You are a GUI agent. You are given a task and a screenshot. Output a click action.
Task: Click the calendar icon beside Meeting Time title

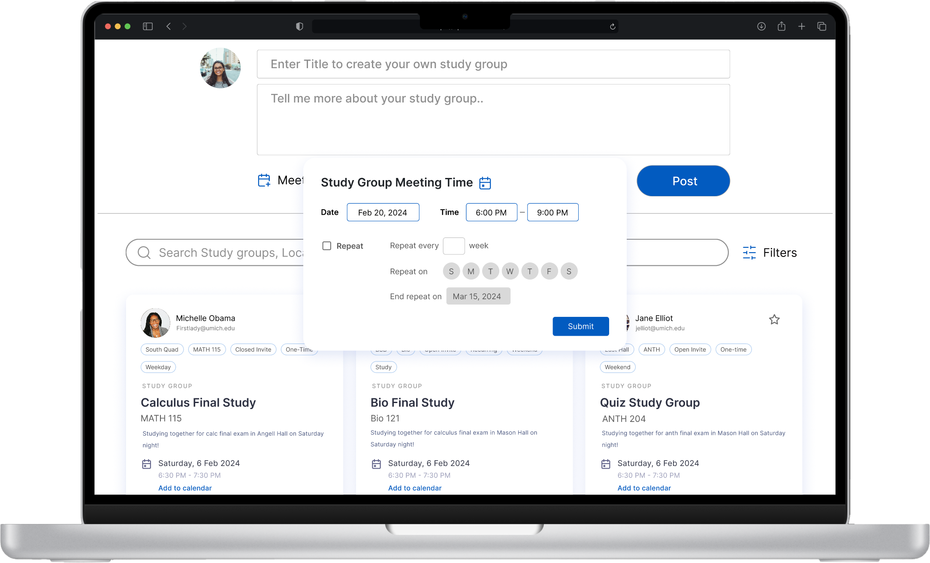(x=485, y=183)
